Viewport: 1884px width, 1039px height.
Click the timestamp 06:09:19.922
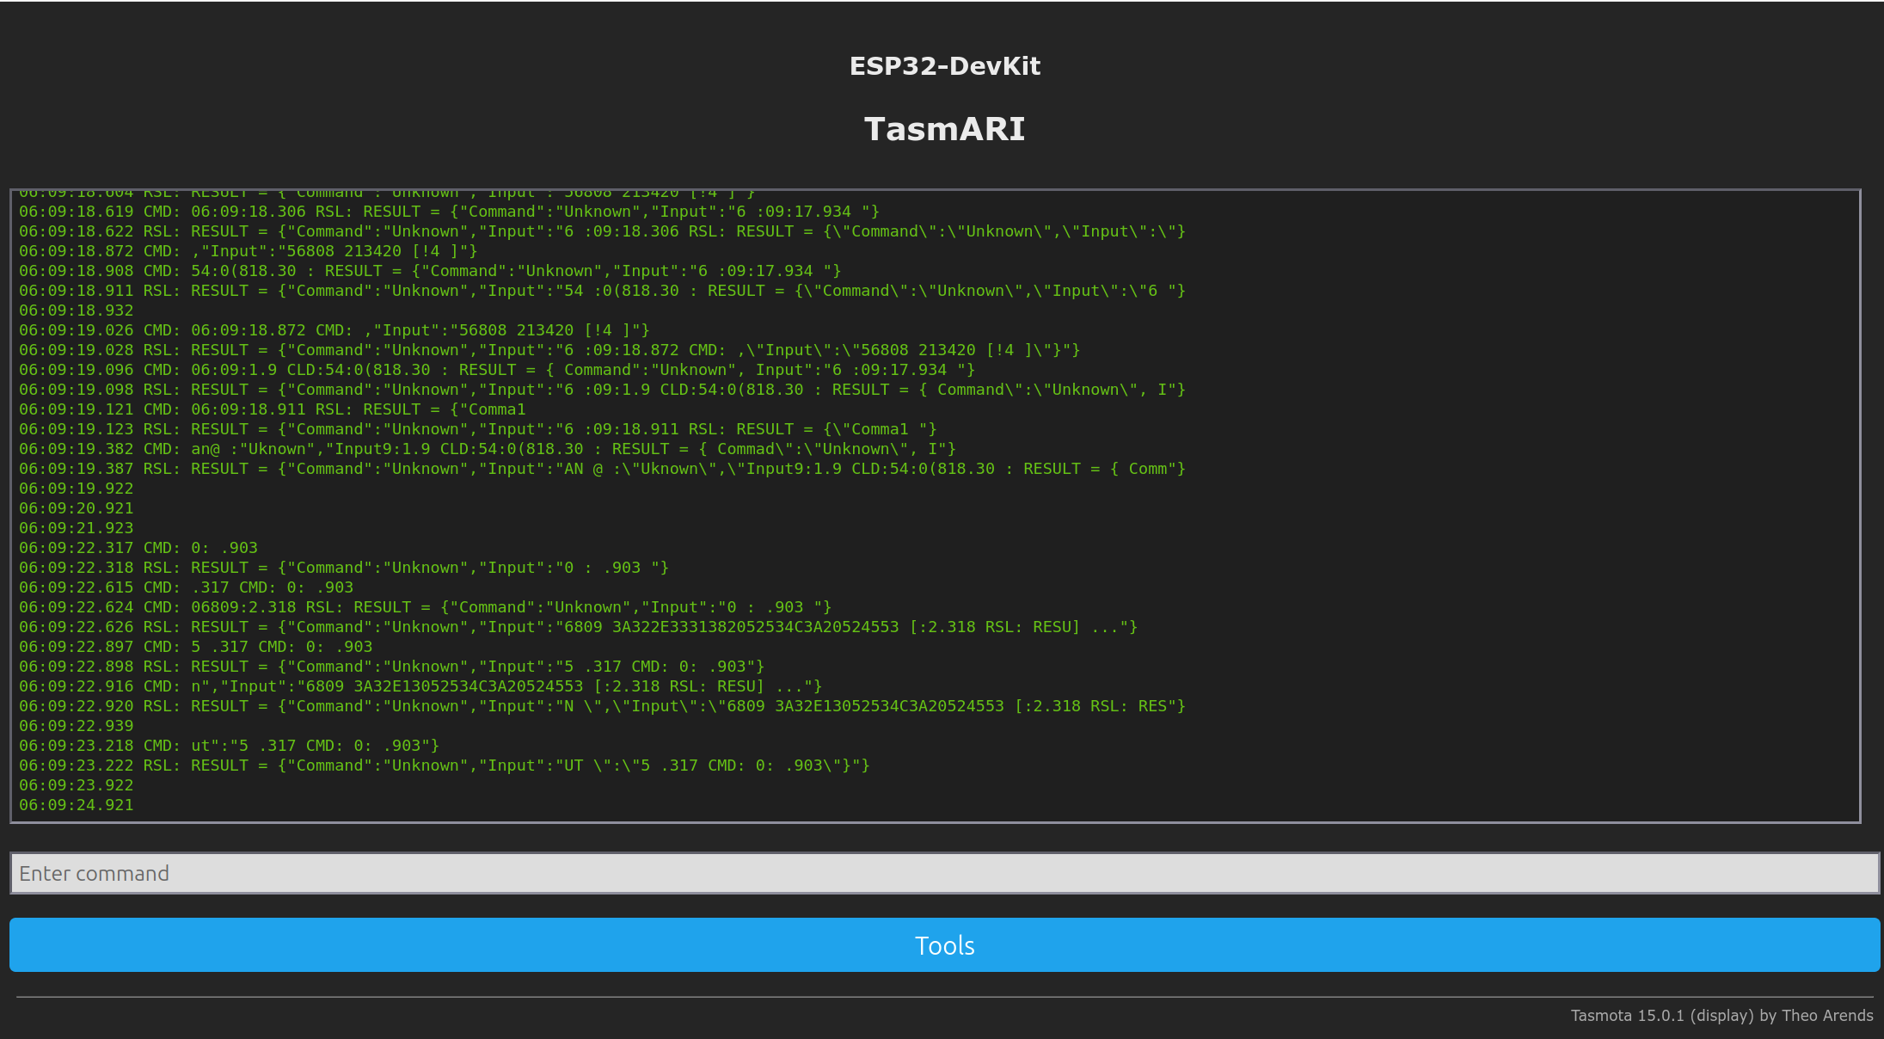(x=77, y=488)
